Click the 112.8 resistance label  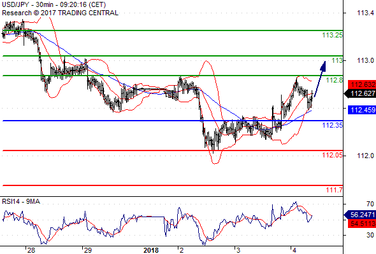[335, 80]
